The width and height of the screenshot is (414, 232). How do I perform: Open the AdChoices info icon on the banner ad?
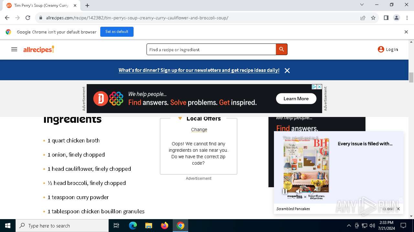[x=314, y=87]
